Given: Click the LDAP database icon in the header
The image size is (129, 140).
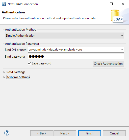Looking at the screenshot, I should pos(117,16).
